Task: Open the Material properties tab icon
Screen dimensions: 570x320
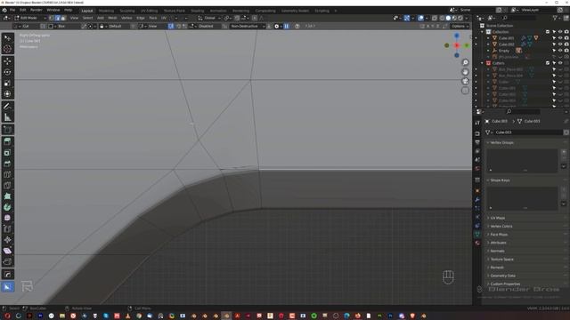Action: [x=477, y=243]
